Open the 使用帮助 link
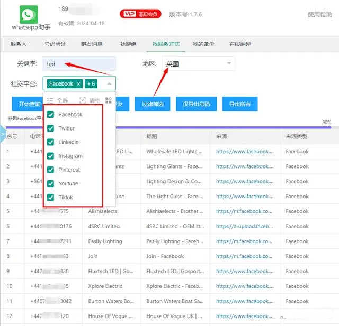This screenshot has width=339, height=326. [x=320, y=14]
